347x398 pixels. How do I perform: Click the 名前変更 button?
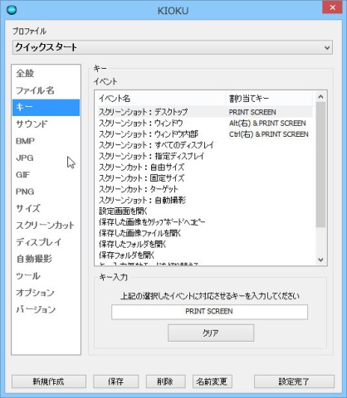point(212,381)
